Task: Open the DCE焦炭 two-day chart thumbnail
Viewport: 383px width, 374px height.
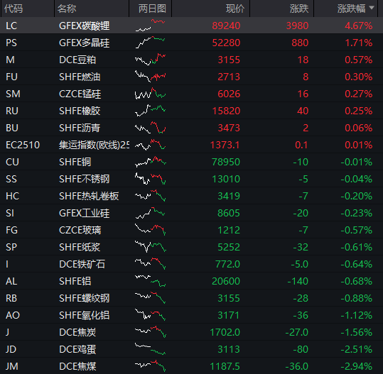Action: [x=151, y=332]
